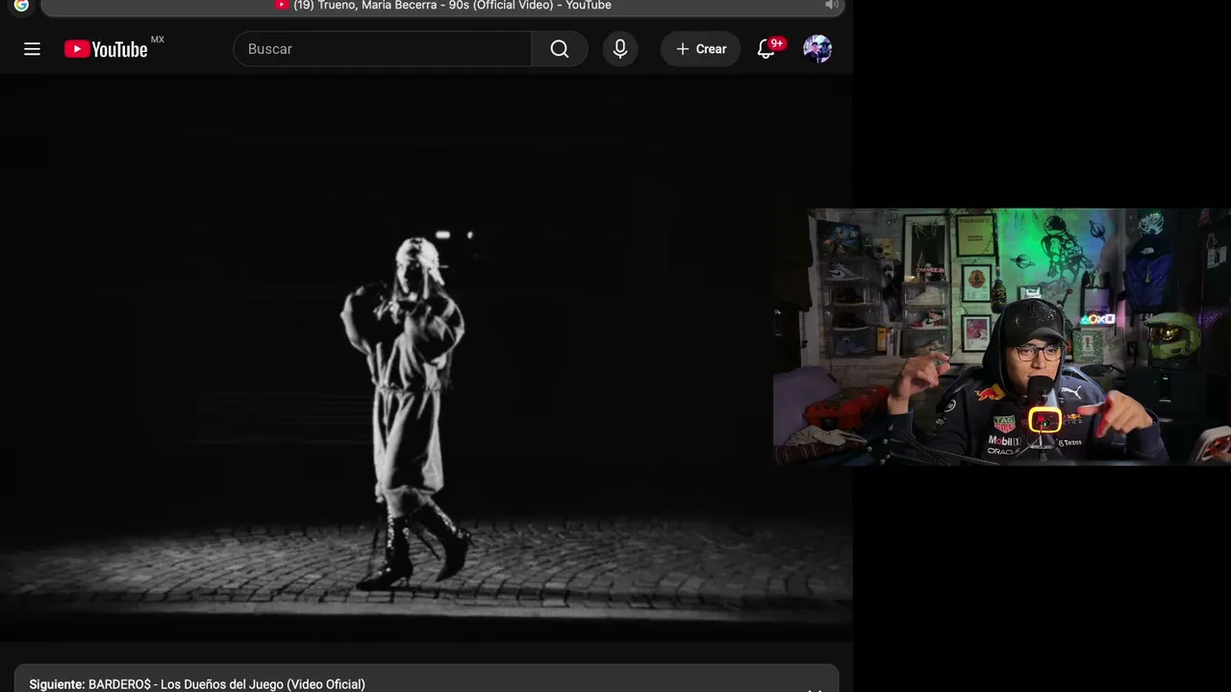Select the Trueno, Maria Becerra 90s tab
The image size is (1231, 692).
coord(442,6)
